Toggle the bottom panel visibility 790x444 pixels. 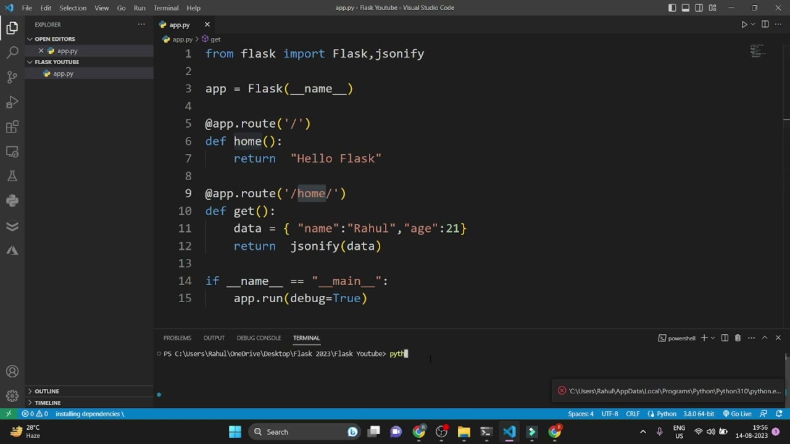pos(686,8)
